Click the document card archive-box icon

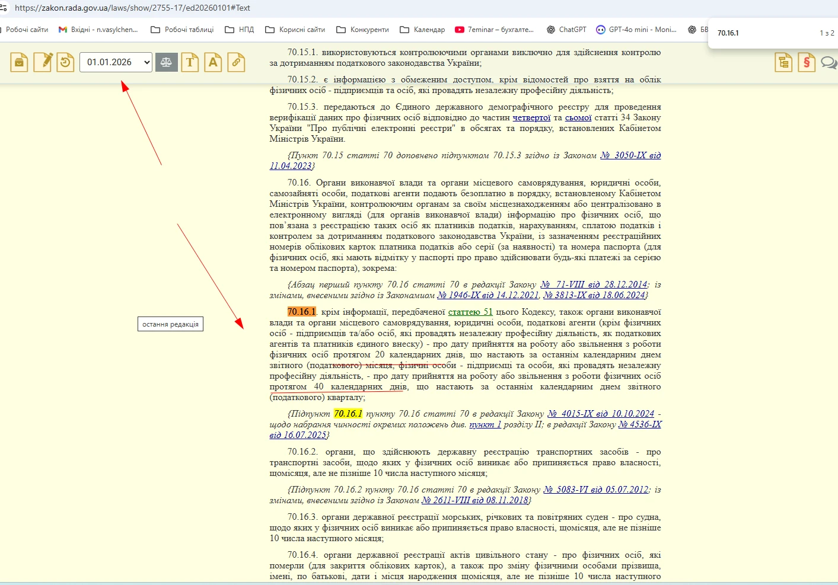(20, 62)
